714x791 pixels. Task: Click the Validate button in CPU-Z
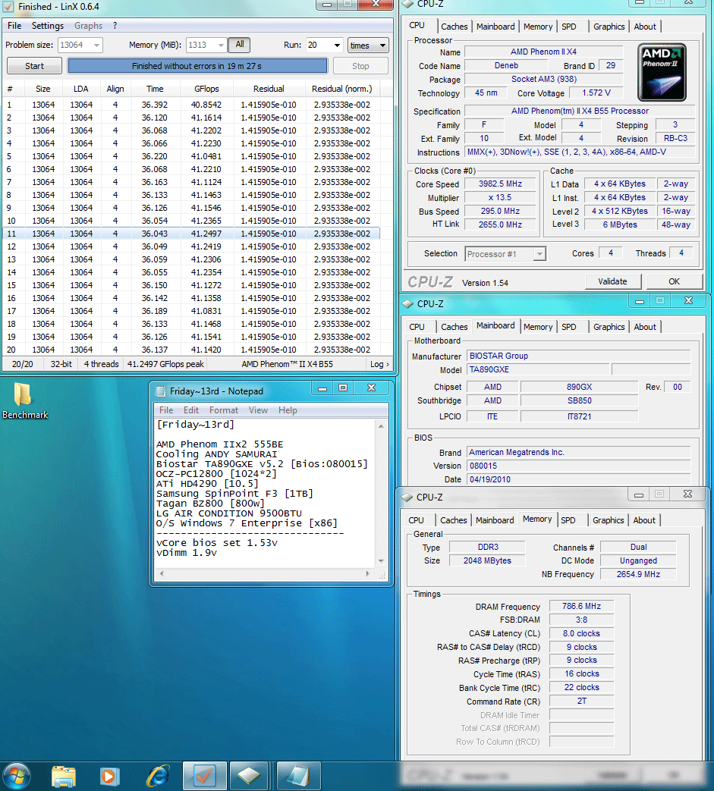(612, 281)
